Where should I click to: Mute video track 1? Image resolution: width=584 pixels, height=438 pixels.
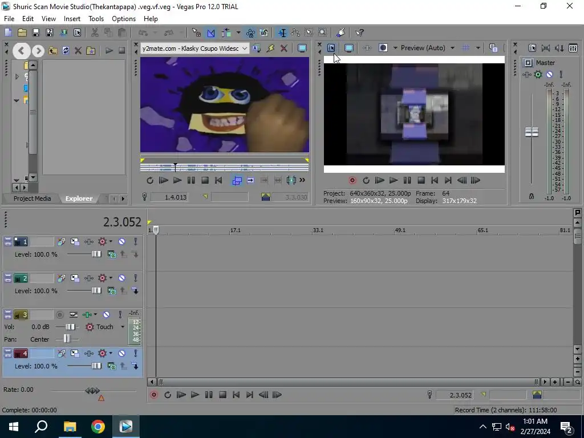click(122, 242)
